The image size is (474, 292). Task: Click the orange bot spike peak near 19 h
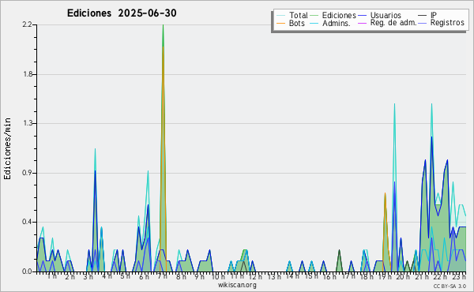pos(385,194)
